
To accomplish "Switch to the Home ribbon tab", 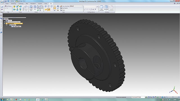I will click(7, 4).
